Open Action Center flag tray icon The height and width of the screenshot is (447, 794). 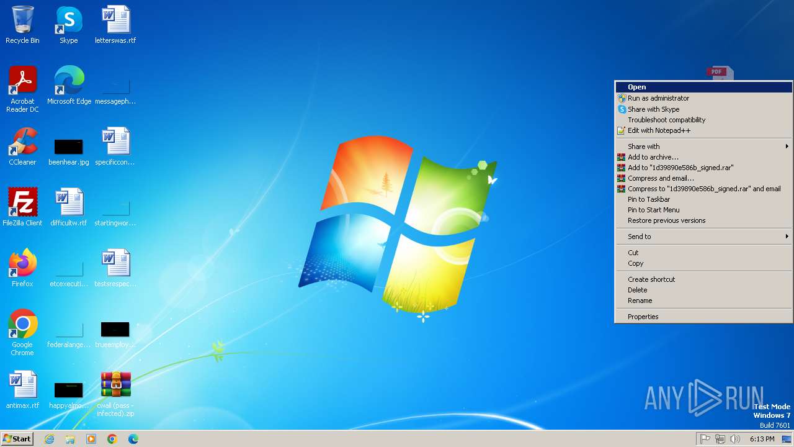tap(705, 439)
